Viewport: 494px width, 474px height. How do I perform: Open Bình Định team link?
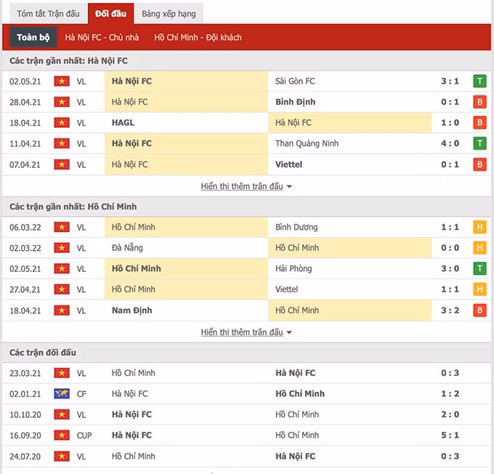(x=295, y=102)
